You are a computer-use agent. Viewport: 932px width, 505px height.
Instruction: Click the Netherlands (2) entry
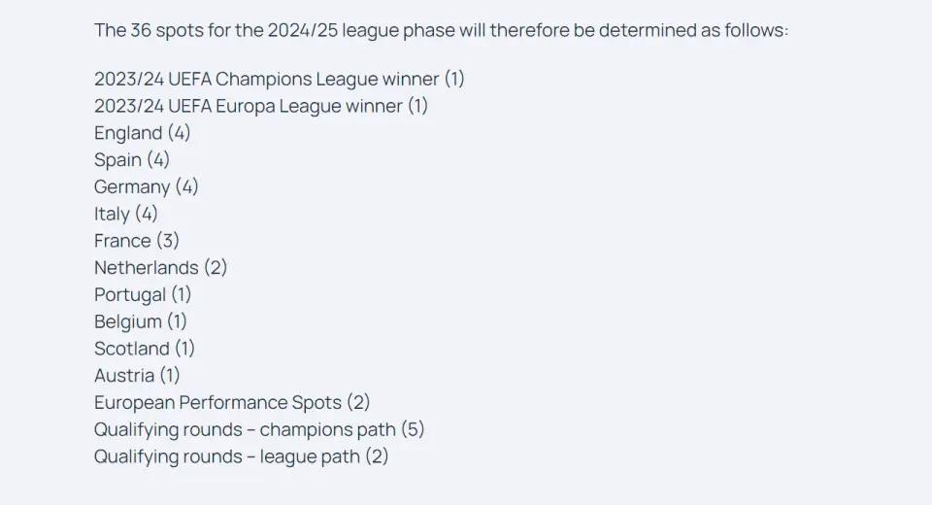click(x=160, y=268)
